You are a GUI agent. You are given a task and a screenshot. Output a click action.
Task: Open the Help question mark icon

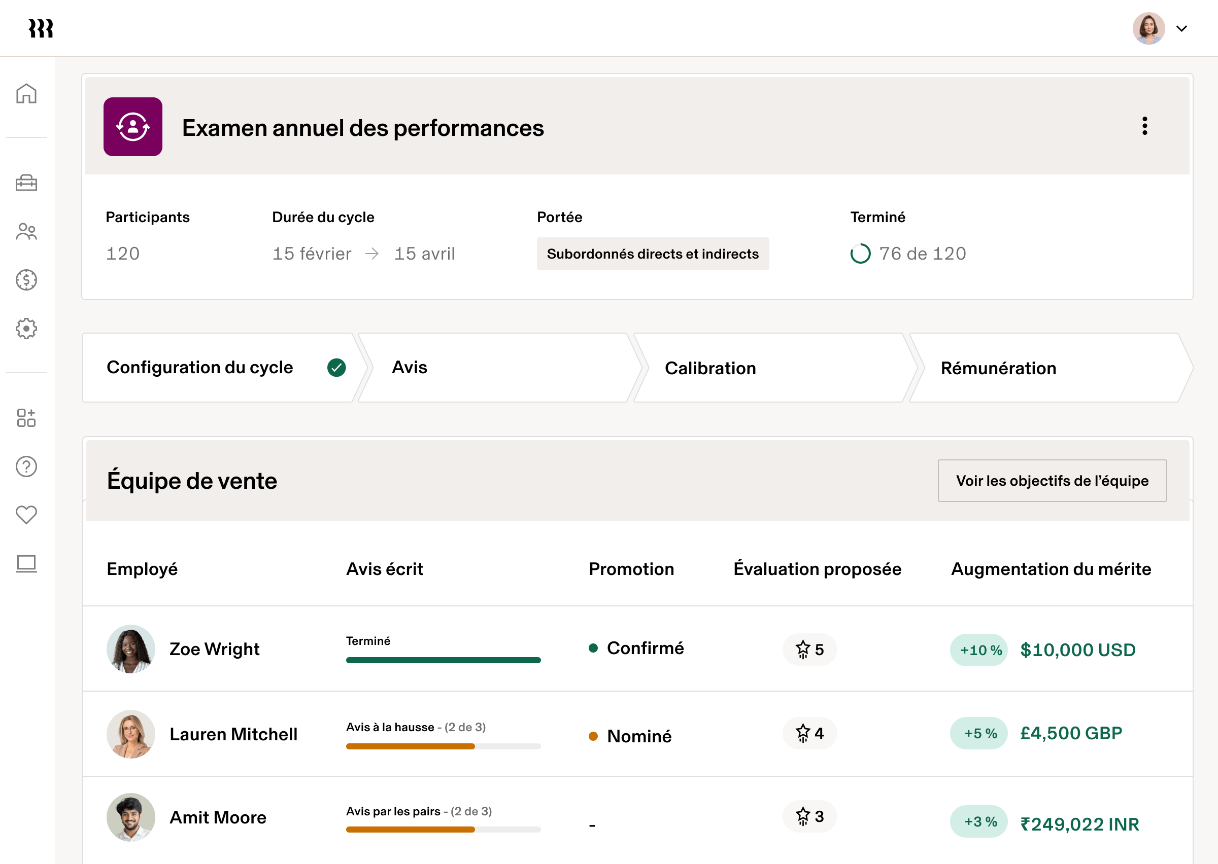pos(26,466)
